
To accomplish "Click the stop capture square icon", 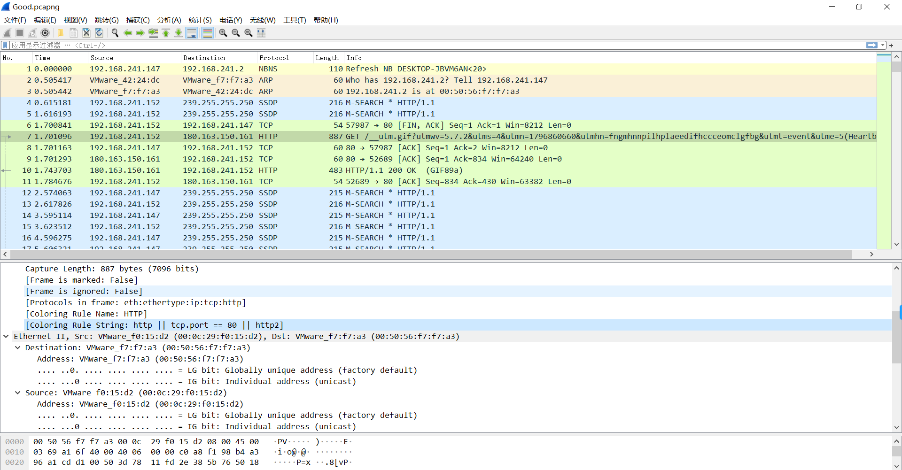I will pos(20,33).
